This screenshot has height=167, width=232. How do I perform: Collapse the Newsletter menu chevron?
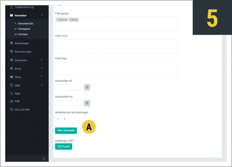(42, 15)
